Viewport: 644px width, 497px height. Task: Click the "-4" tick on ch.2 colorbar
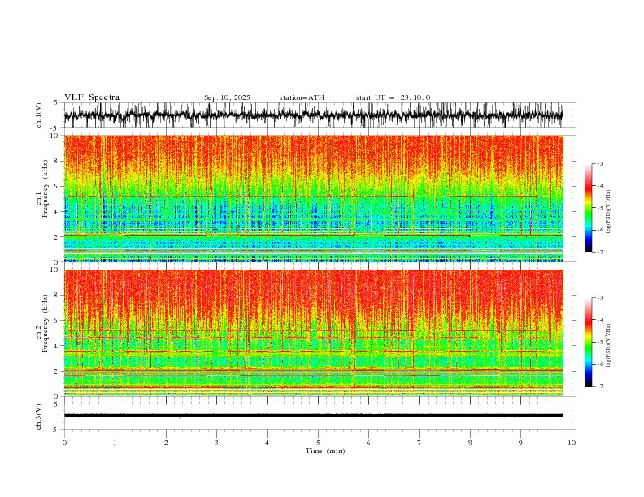pos(599,320)
